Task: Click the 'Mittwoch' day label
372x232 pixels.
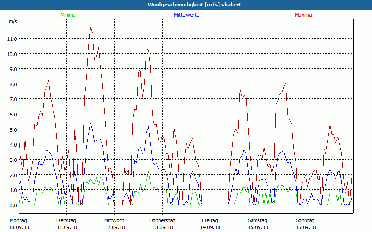Action: point(114,221)
